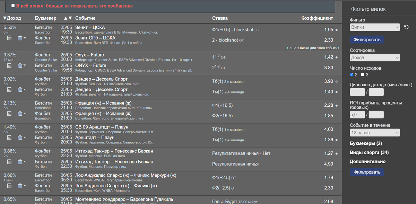
Task: Click income value 5.53%
Action: (10, 27)
